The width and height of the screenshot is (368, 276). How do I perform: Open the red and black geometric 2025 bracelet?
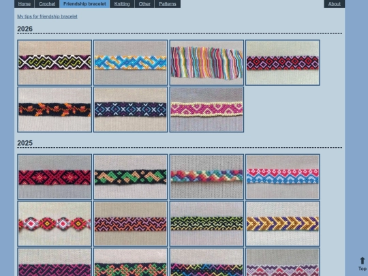55,177
